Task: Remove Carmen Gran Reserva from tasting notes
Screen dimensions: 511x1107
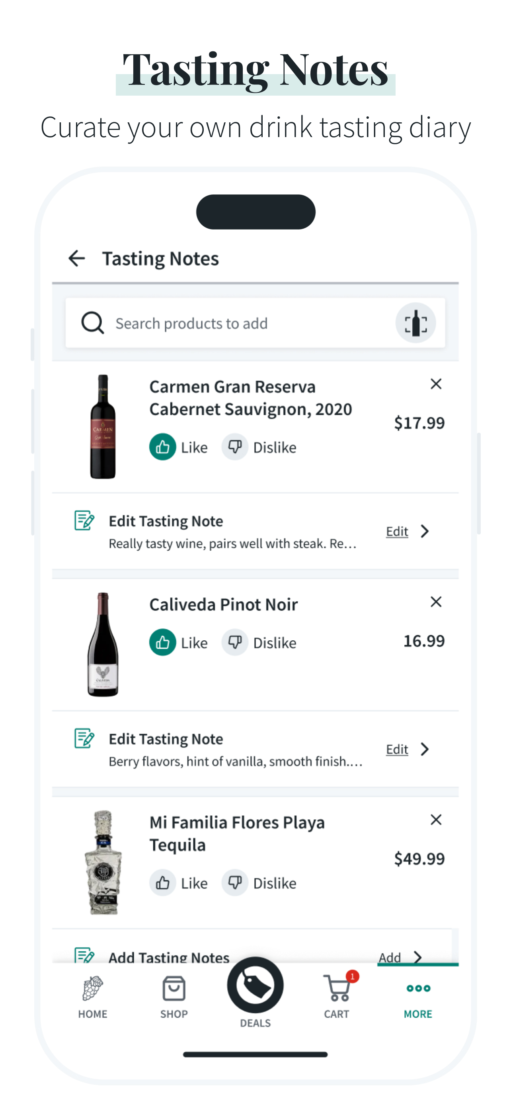Action: pos(436,384)
